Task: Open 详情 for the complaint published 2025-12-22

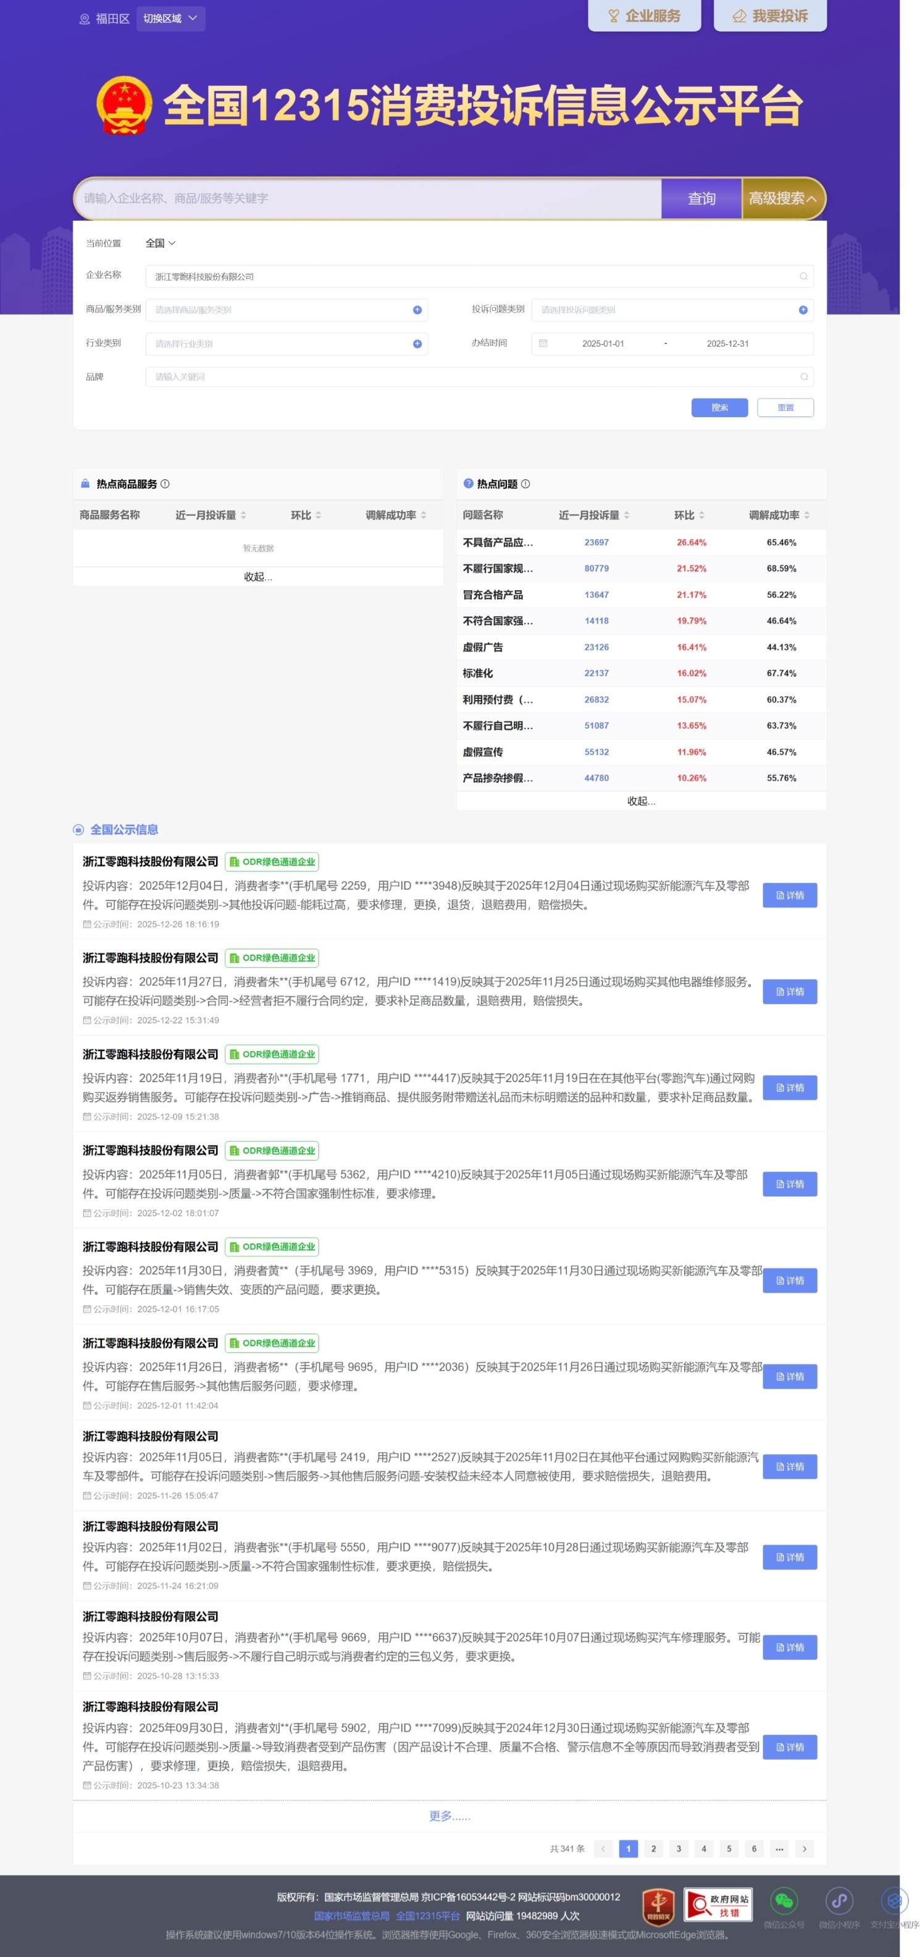Action: pos(790,991)
